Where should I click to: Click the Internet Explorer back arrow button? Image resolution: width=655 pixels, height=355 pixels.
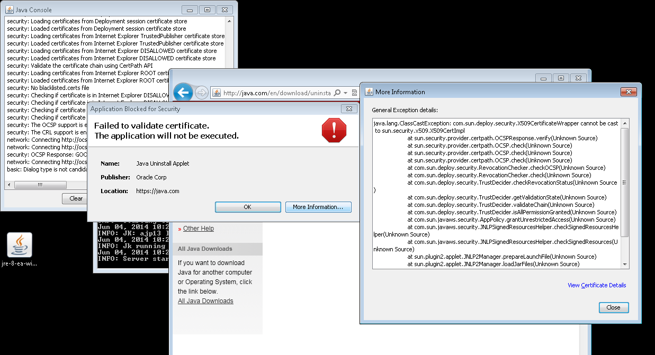(x=183, y=93)
